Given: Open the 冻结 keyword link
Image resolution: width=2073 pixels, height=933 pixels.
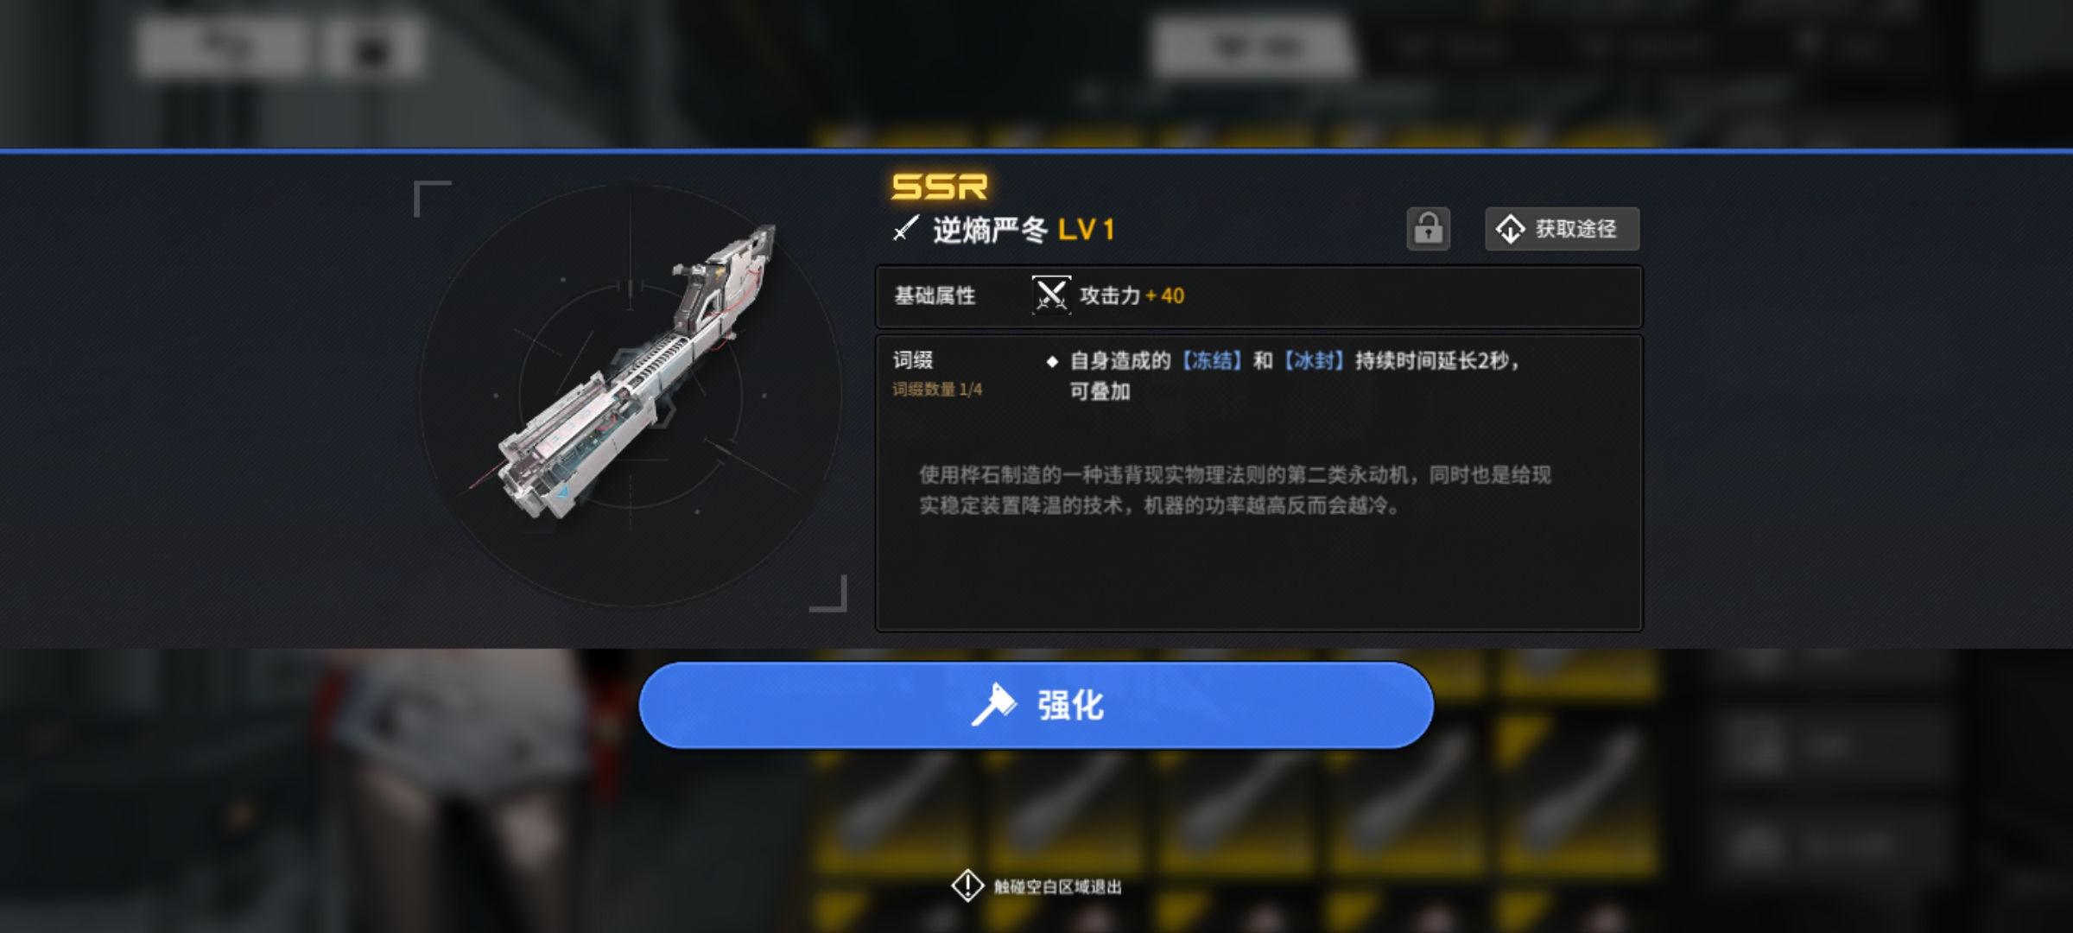Looking at the screenshot, I should coord(1211,360).
